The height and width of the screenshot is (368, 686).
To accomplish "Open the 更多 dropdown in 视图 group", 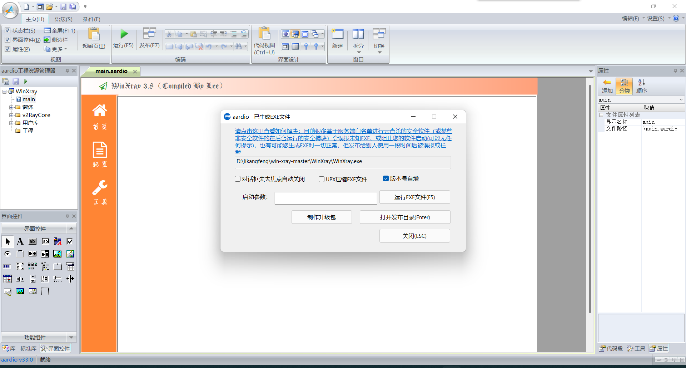I will (x=55, y=49).
